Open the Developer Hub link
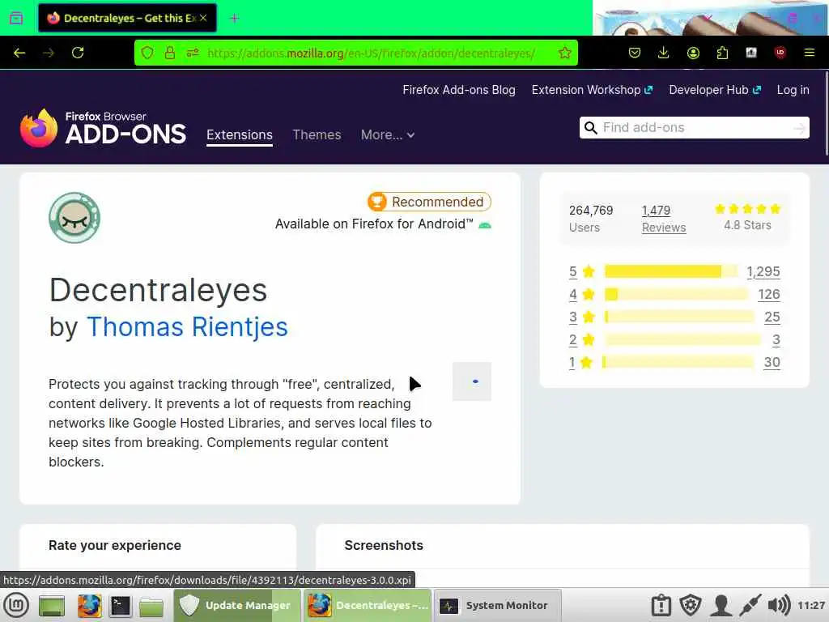829x622 pixels. point(715,90)
